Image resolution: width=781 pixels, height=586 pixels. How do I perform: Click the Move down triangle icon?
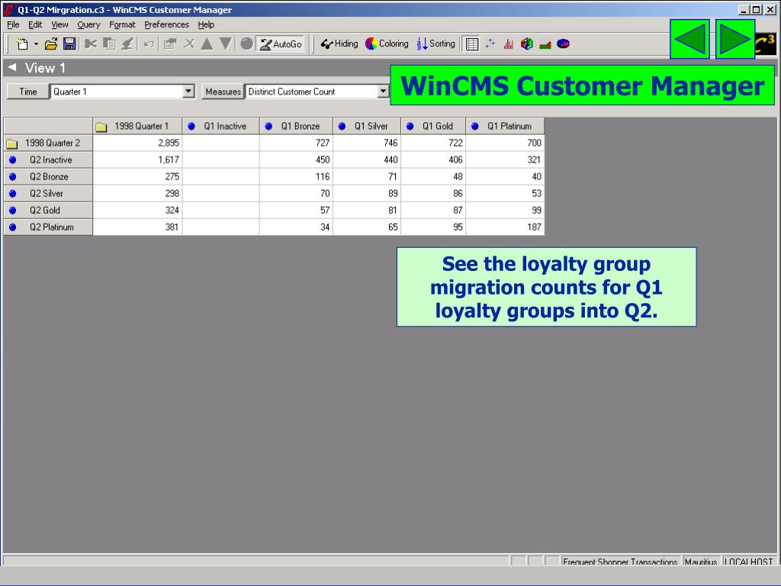(226, 43)
